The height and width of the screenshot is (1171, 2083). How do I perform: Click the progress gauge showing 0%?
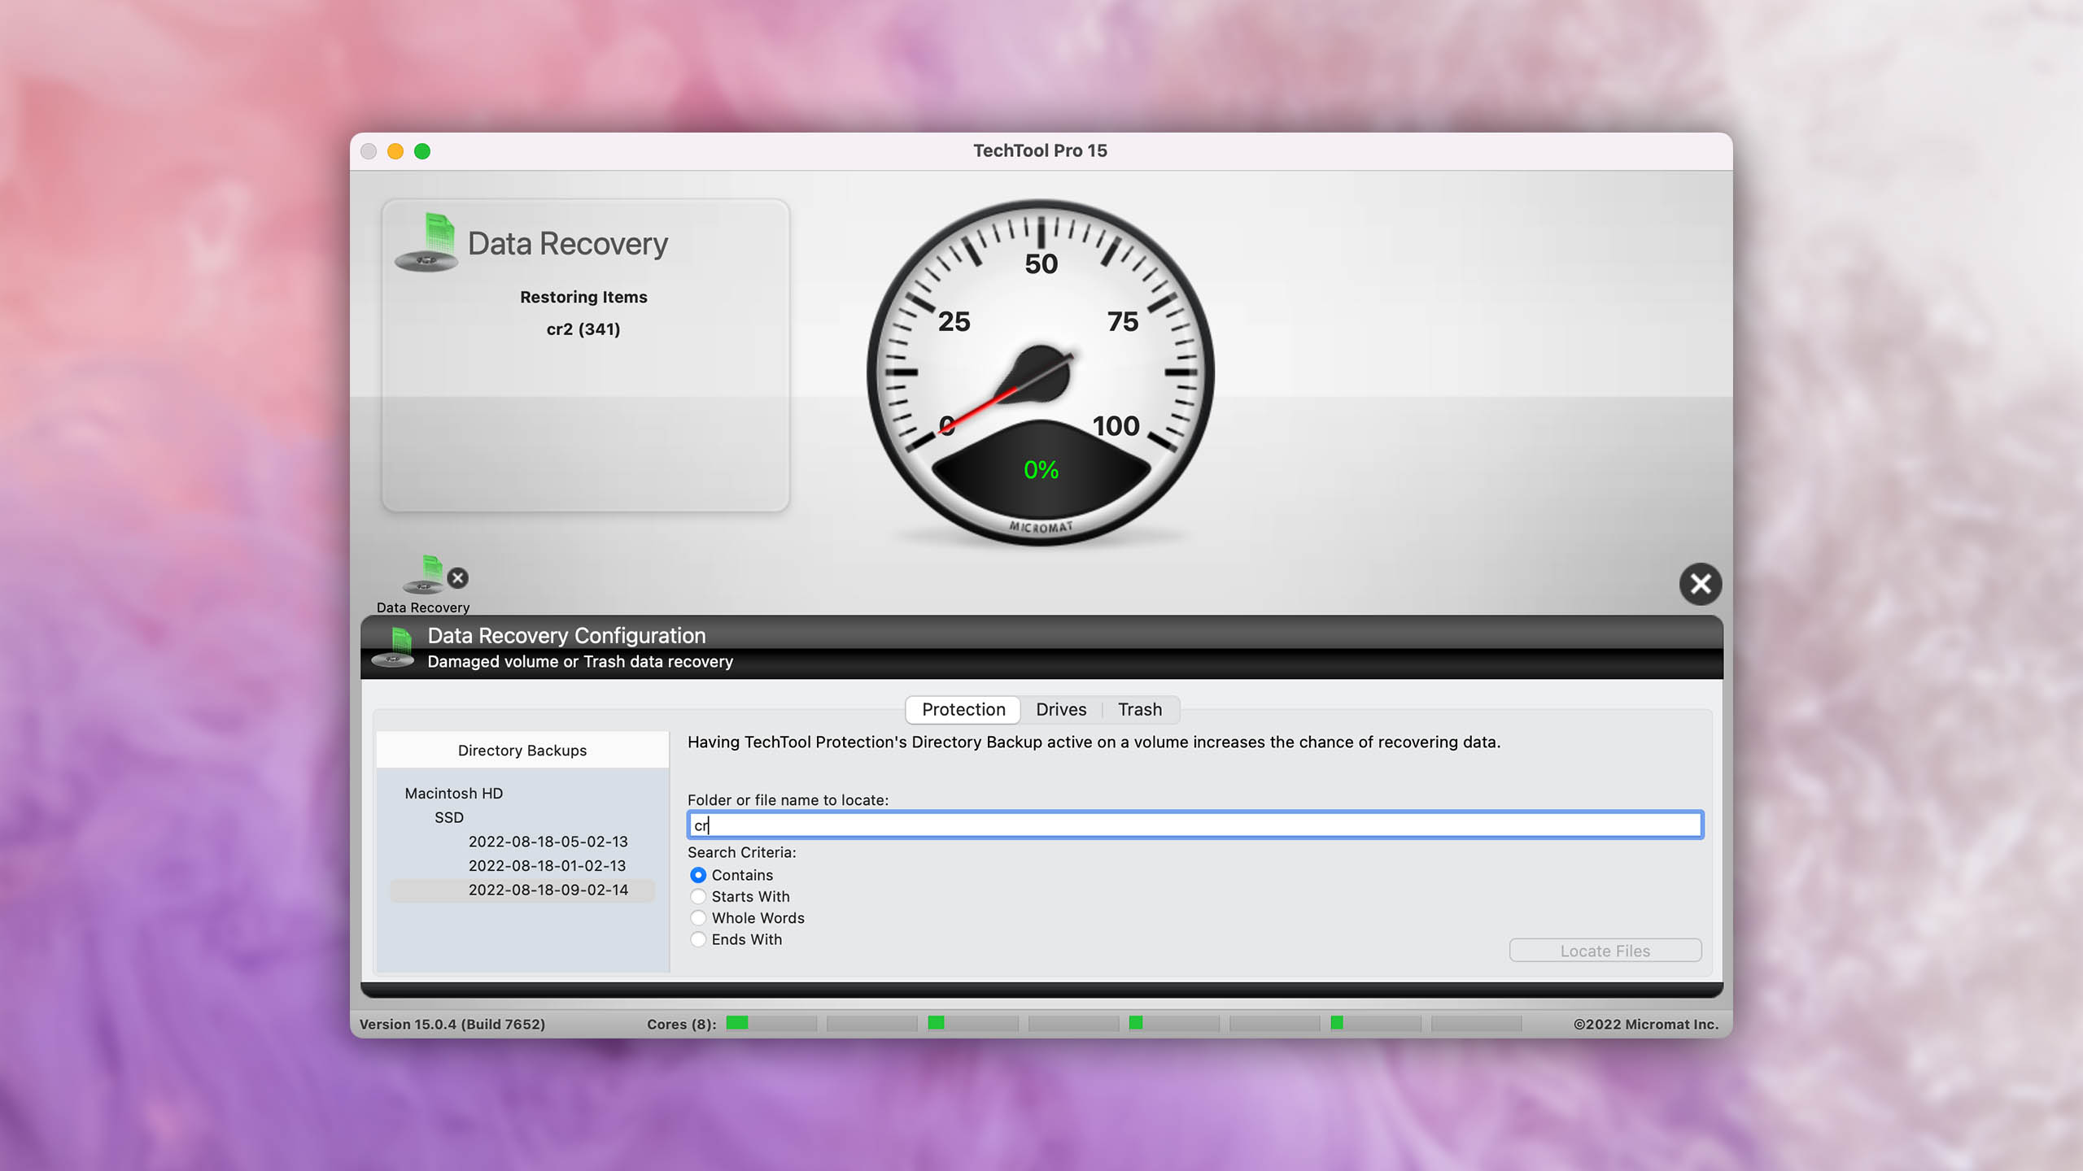(x=1041, y=372)
